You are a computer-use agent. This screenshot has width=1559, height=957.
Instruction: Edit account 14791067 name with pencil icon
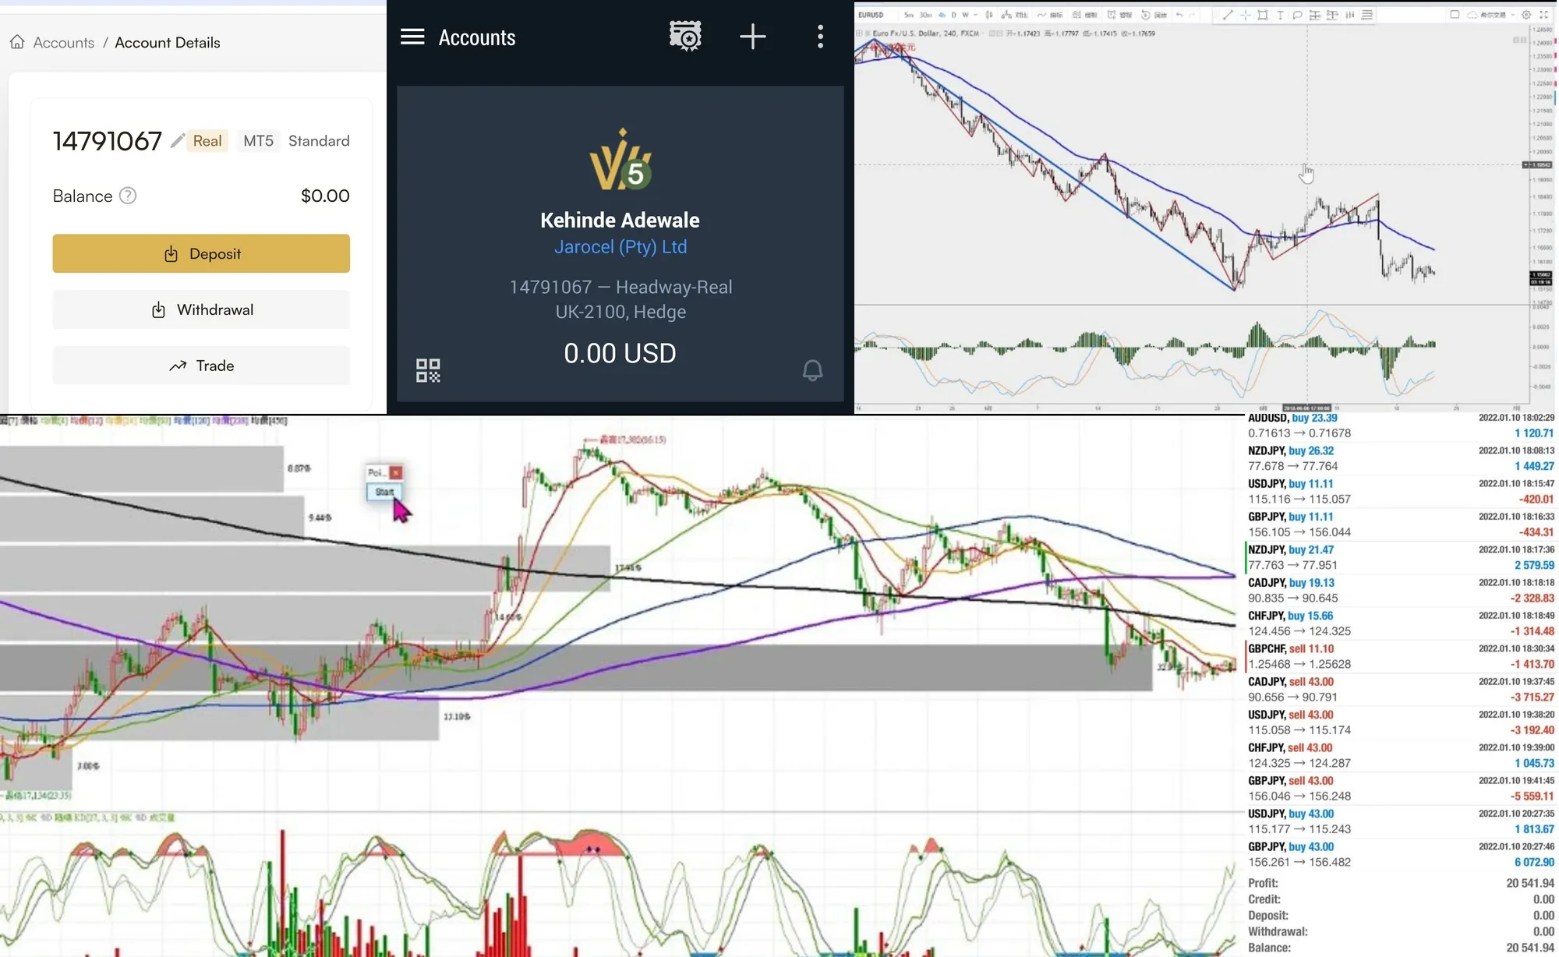[x=178, y=140]
